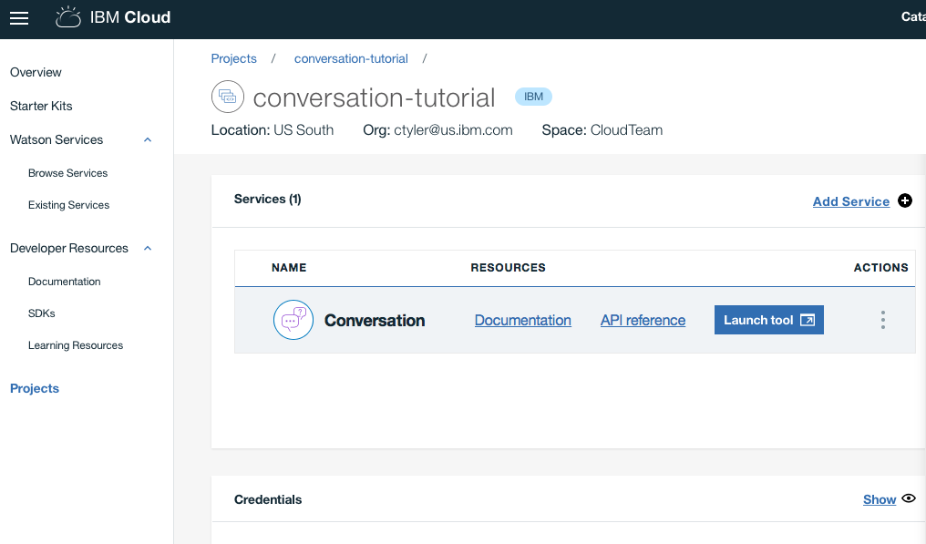The image size is (926, 544).
Task: Select Browse Services
Action: click(68, 173)
